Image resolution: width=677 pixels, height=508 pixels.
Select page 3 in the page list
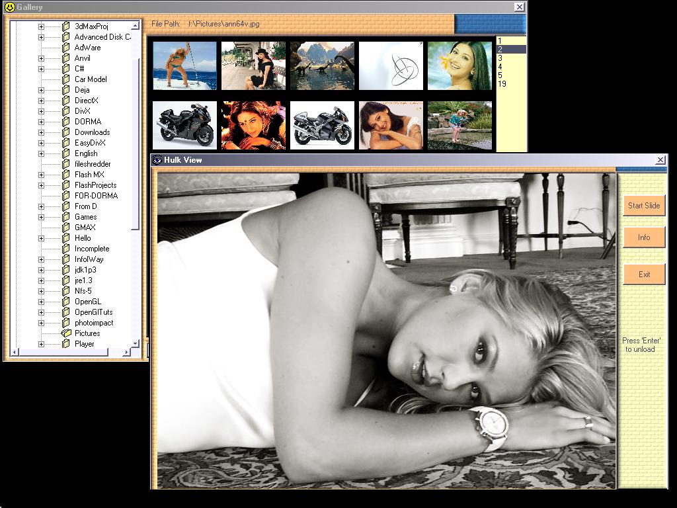[500, 58]
